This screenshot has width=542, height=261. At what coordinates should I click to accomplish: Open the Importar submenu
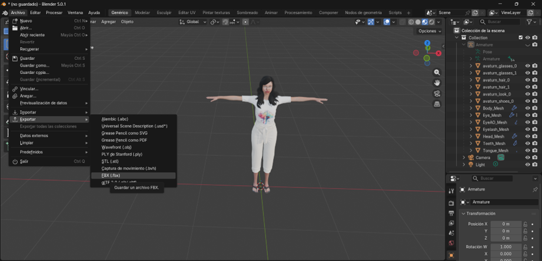tap(49, 112)
